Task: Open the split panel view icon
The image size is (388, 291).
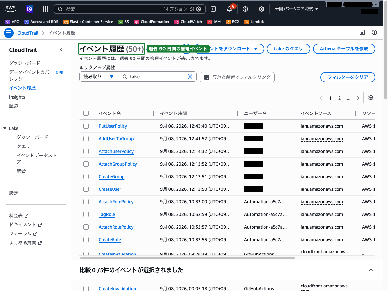Action: click(x=362, y=32)
